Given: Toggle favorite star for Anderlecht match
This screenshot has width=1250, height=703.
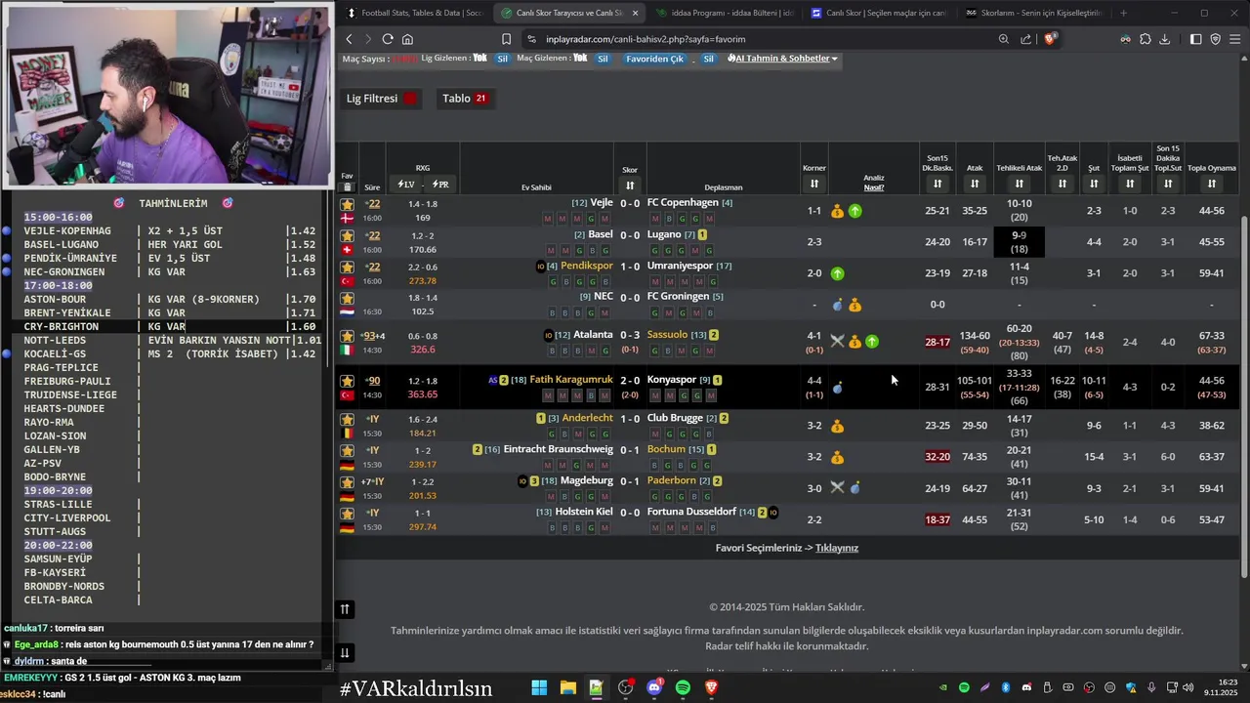Looking at the screenshot, I should click(x=347, y=419).
